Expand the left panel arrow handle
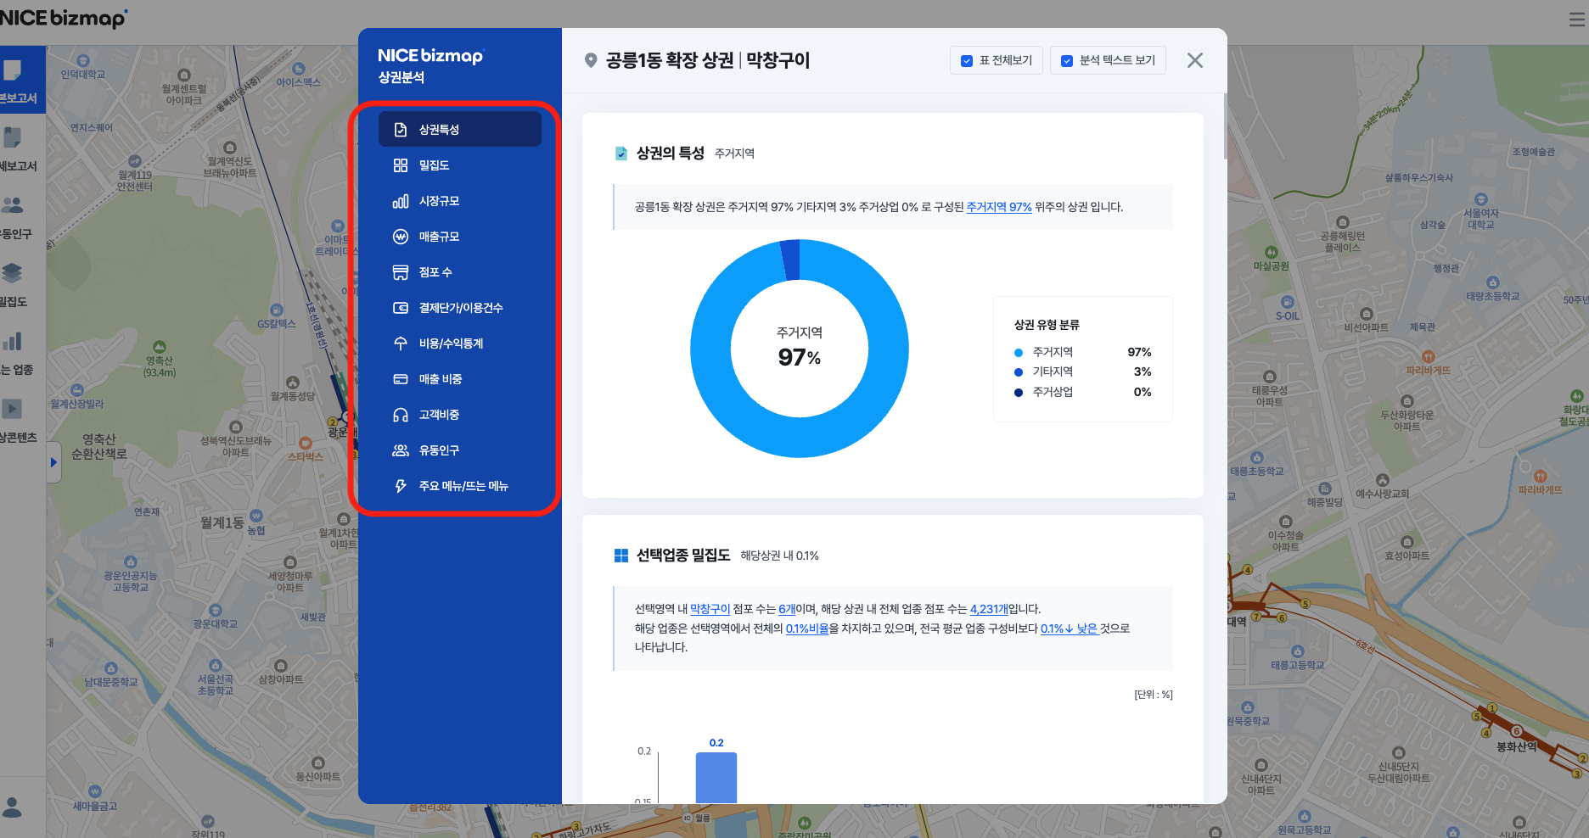Screen dimensions: 1589x838 coord(53,462)
